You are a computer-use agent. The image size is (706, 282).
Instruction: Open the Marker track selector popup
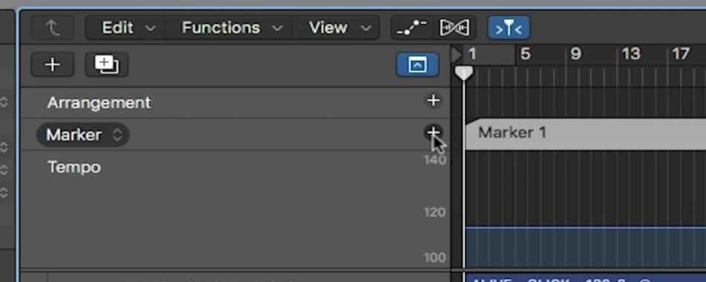(83, 135)
